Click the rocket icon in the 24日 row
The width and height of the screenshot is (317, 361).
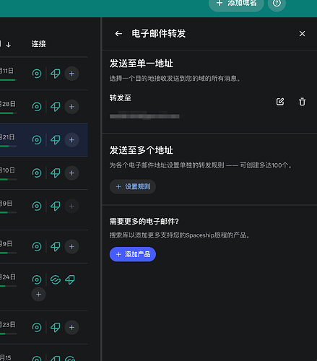click(x=70, y=279)
